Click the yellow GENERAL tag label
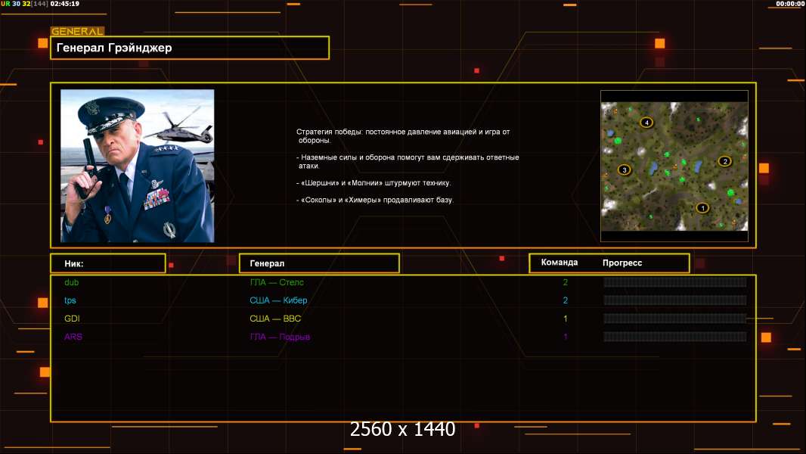The image size is (806, 454). [x=76, y=32]
